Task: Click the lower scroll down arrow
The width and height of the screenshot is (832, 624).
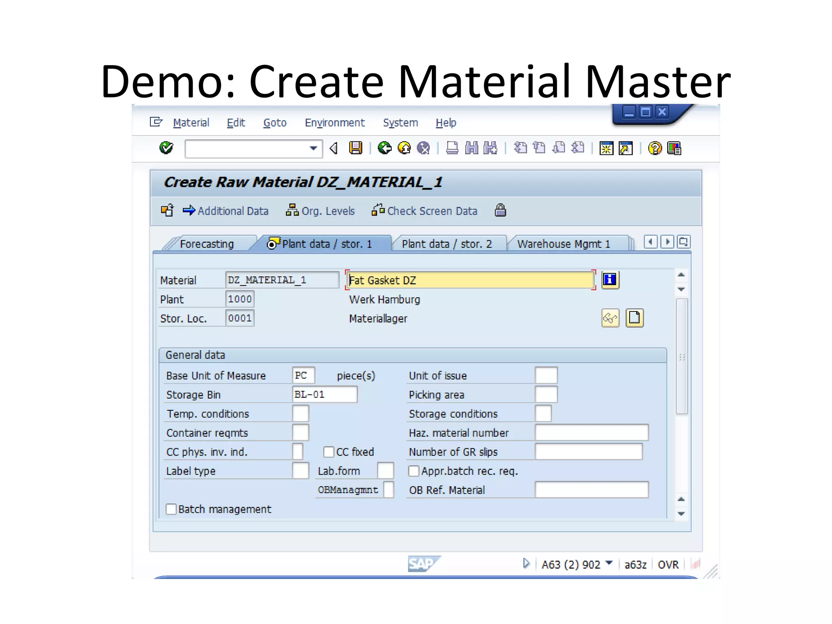Action: (x=681, y=514)
